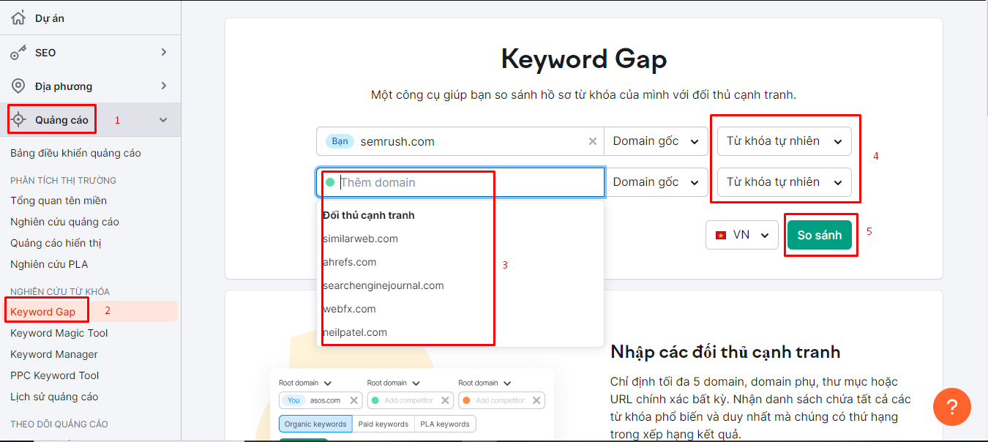Collapse the Quảng cáo sidebar section
988x442 pixels.
coord(163,120)
